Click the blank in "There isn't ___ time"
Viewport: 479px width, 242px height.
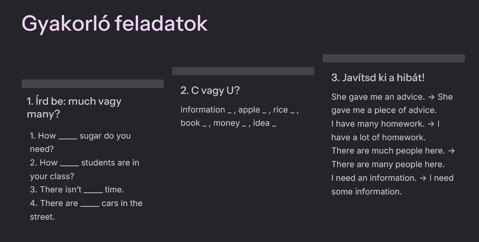pyautogui.click(x=93, y=190)
